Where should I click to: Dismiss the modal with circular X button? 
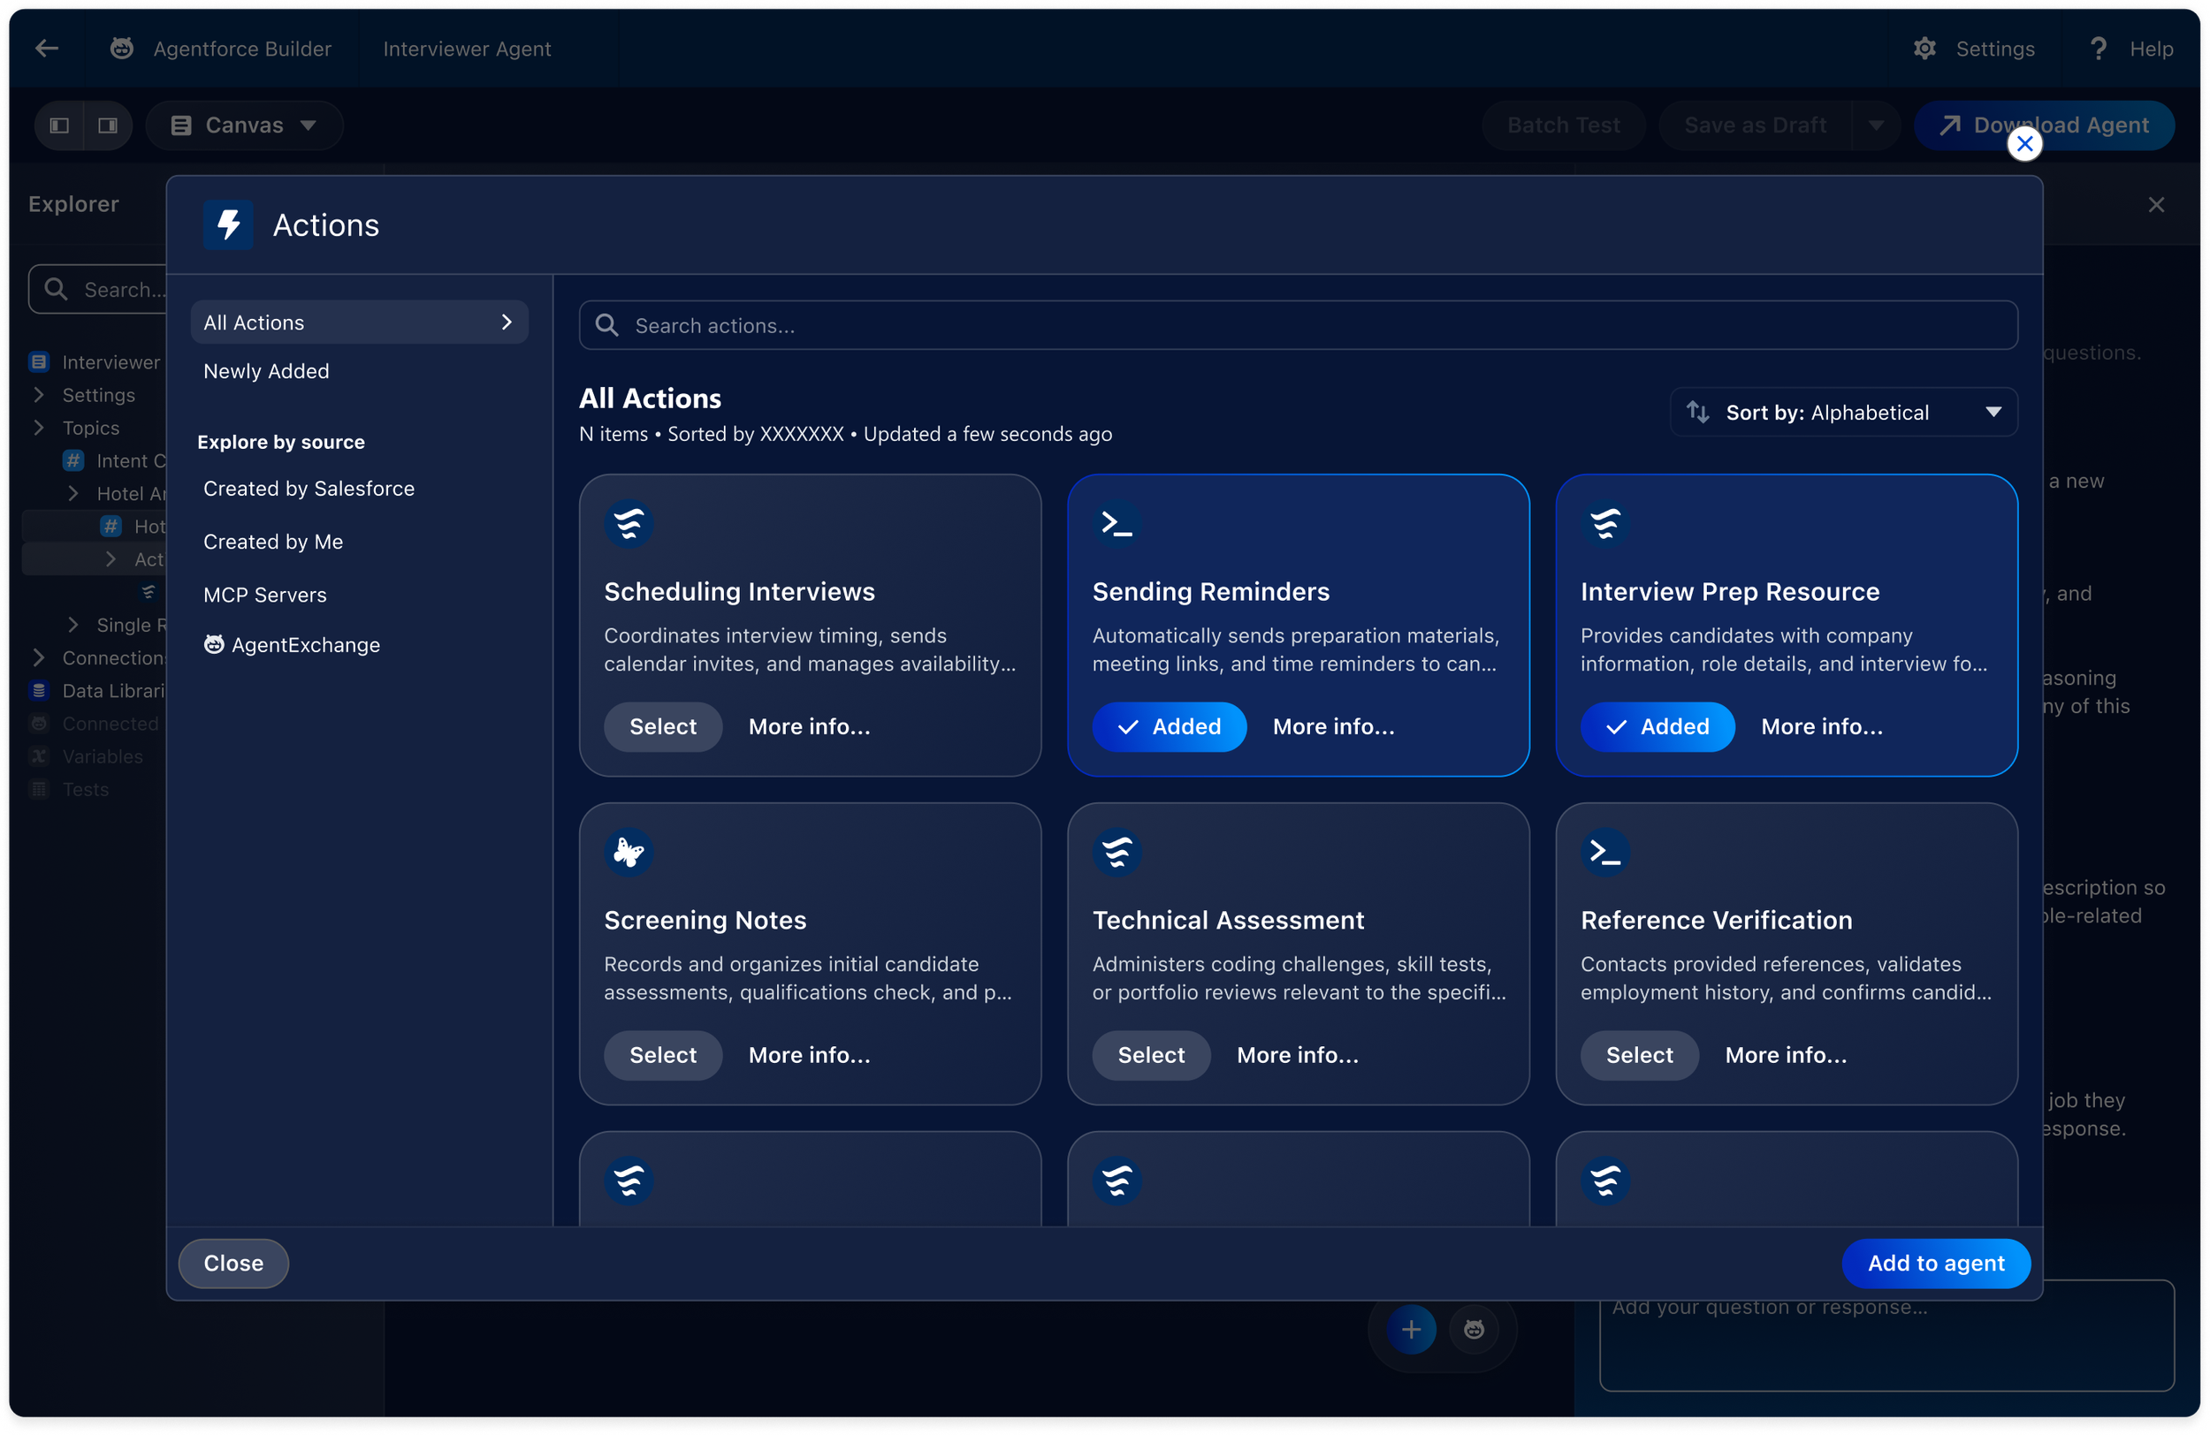click(x=2024, y=144)
